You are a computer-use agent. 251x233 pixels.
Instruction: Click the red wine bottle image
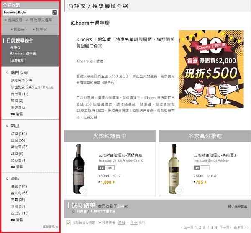coord(79,169)
